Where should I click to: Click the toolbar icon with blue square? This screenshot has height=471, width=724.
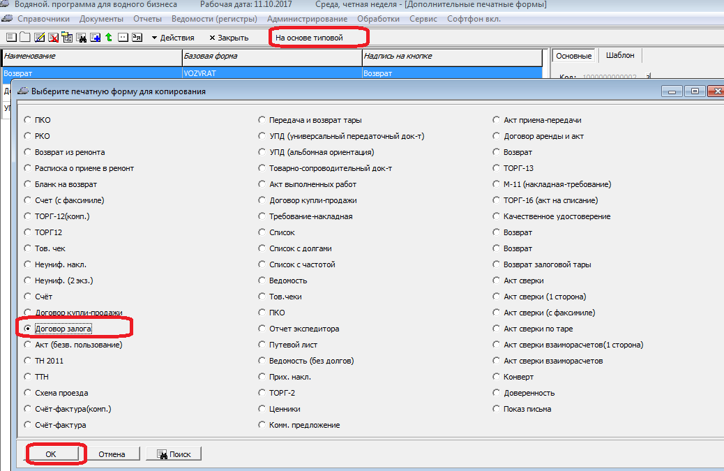click(95, 37)
